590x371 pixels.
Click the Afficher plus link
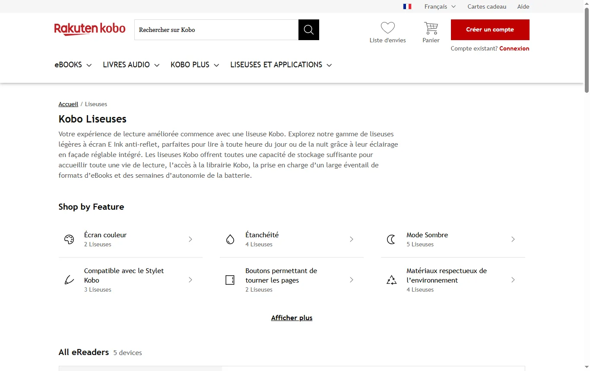coord(292,318)
